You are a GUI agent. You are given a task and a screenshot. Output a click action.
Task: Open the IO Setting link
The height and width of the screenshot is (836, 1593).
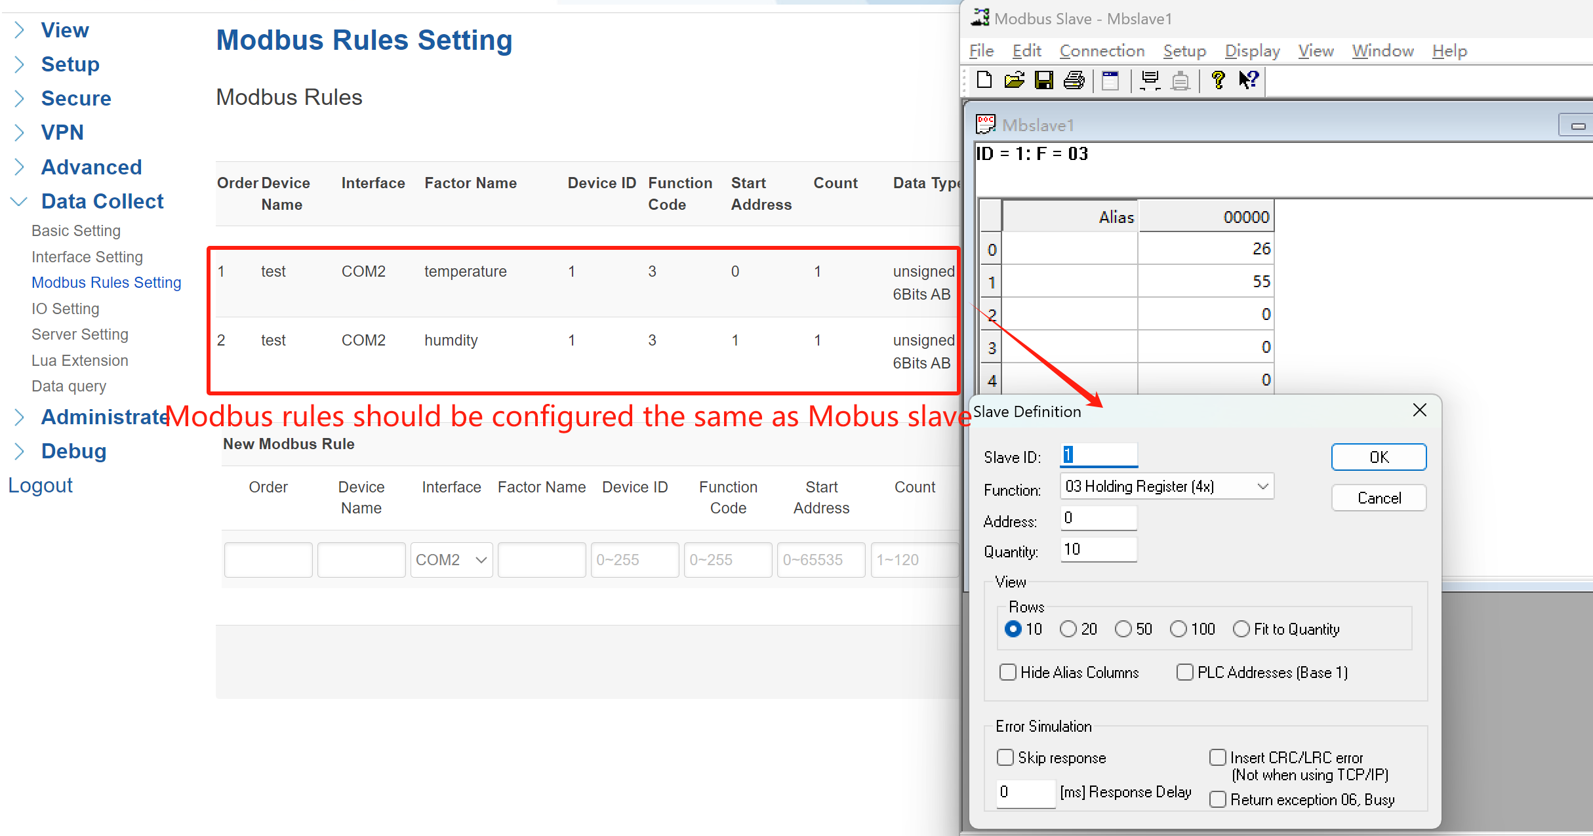tap(65, 308)
